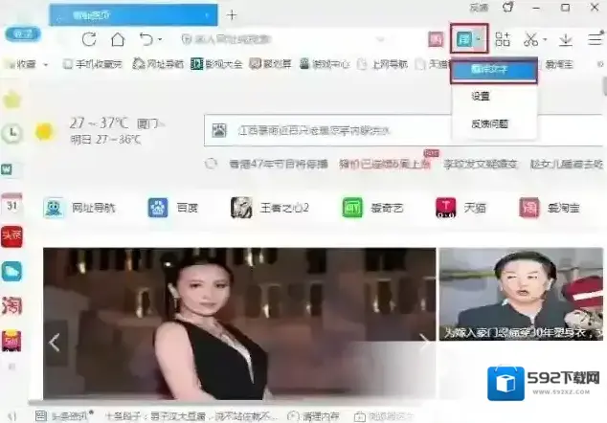Image resolution: width=607 pixels, height=423 pixels.
Task: Click the screenshot scissors icon
Action: [529, 40]
